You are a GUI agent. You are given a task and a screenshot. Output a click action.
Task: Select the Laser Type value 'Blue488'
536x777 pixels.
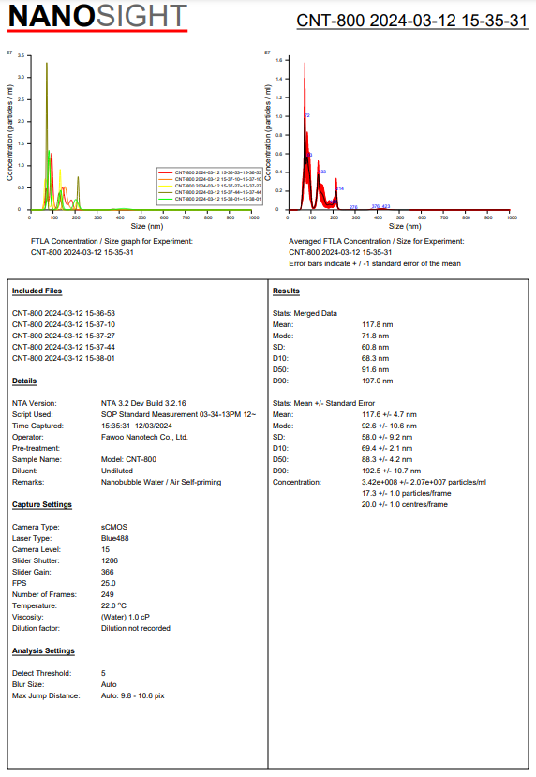pyautogui.click(x=115, y=538)
